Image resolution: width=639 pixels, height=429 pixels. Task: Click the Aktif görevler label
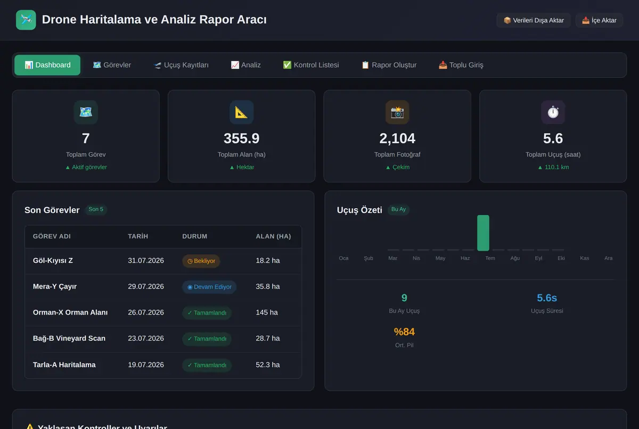point(86,167)
